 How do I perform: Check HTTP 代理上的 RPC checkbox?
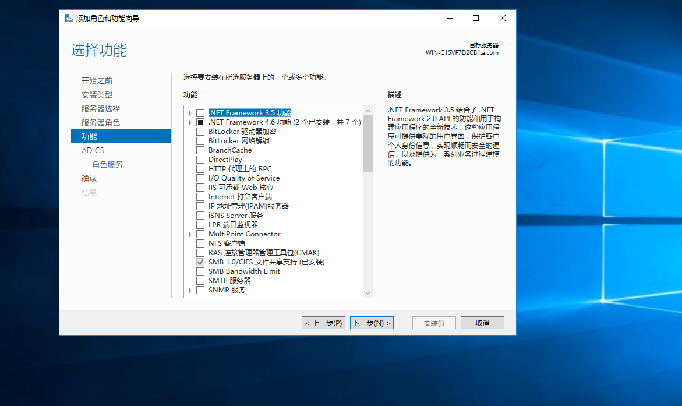click(x=200, y=169)
